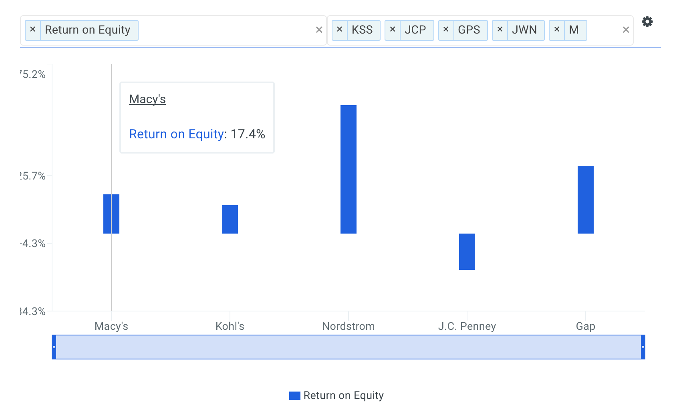The height and width of the screenshot is (415, 681).
Task: Click the JCP ticker label
Action: tap(415, 30)
